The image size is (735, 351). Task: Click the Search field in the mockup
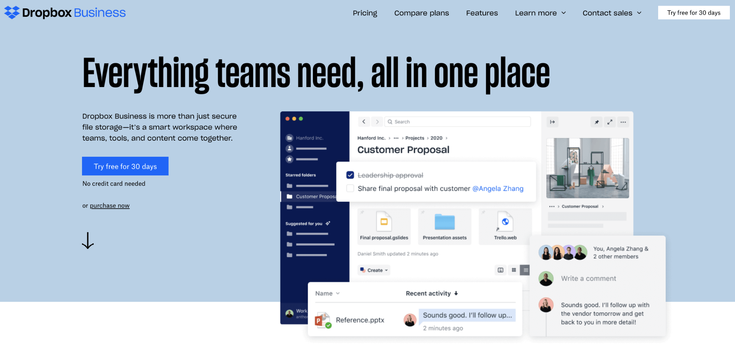(x=457, y=122)
